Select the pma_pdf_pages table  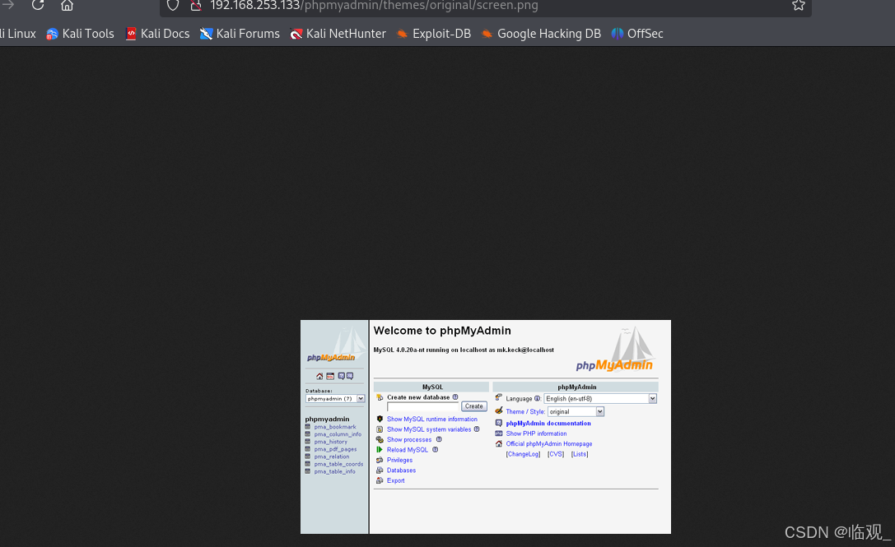(x=335, y=449)
